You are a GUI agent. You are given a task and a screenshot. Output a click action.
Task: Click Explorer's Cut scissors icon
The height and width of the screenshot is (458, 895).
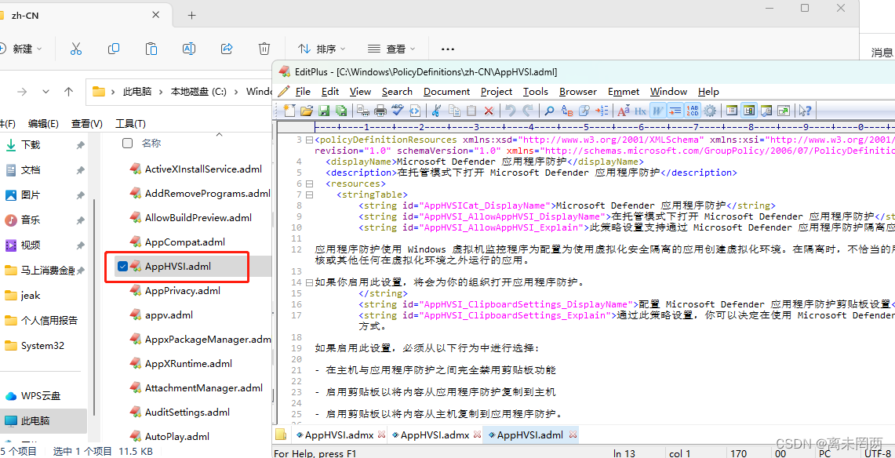pyautogui.click(x=76, y=49)
